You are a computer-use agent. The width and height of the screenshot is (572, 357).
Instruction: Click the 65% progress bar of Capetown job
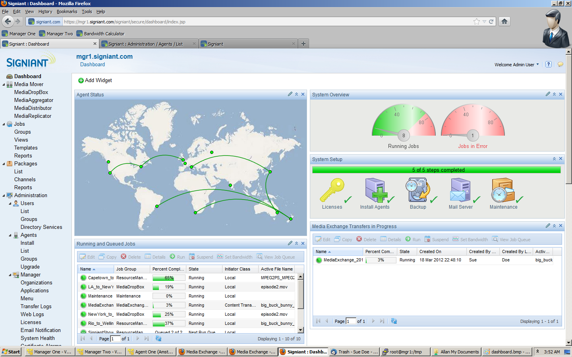[169, 278]
